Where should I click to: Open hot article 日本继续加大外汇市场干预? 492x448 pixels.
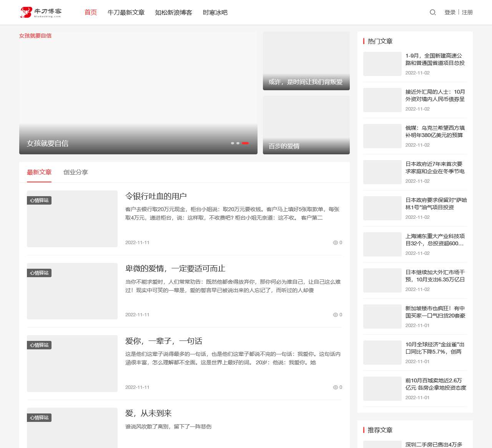[x=435, y=276]
